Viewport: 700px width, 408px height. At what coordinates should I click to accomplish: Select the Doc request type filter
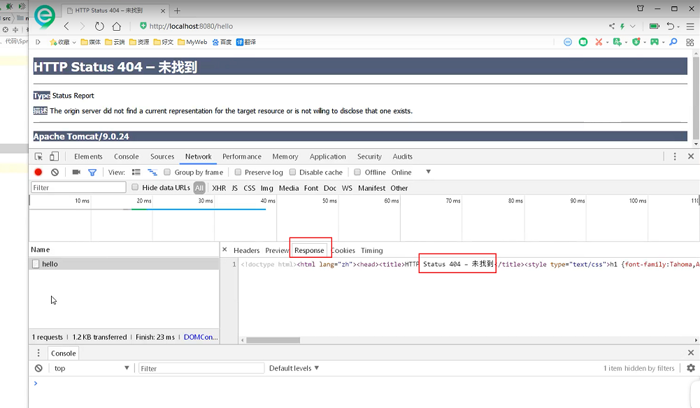[330, 188]
